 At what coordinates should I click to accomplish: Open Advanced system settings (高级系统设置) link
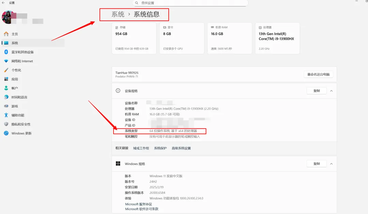[181, 148]
